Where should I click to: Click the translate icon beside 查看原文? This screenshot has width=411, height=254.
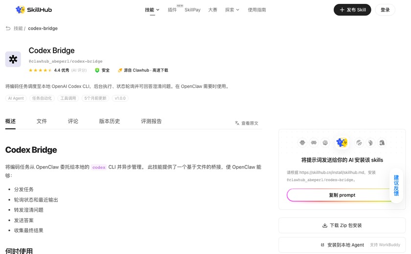click(237, 123)
